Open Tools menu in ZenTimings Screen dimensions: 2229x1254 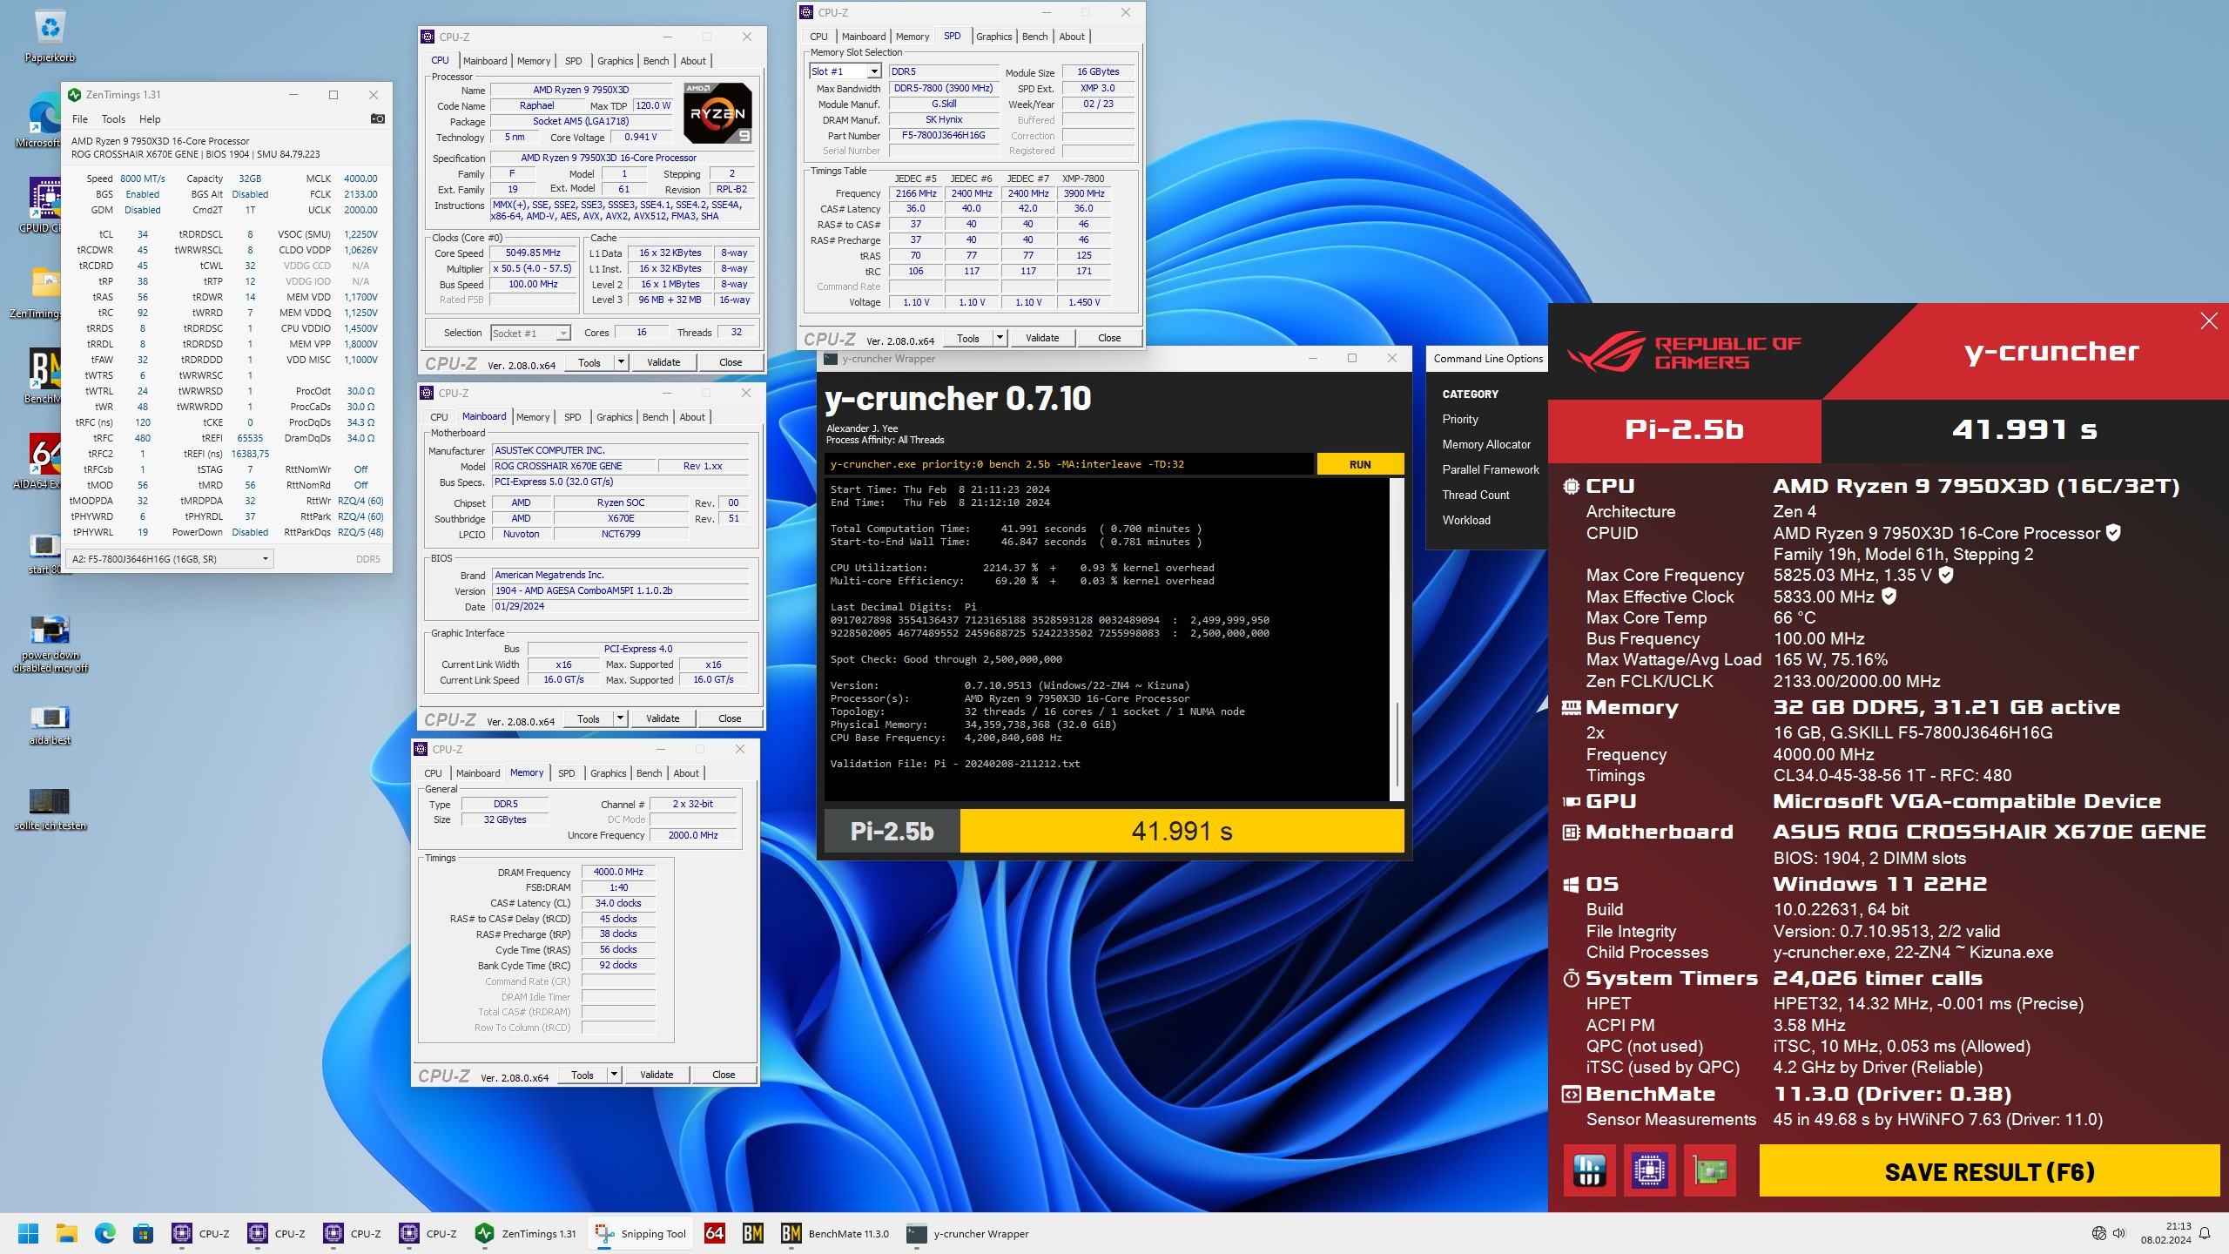point(113,119)
